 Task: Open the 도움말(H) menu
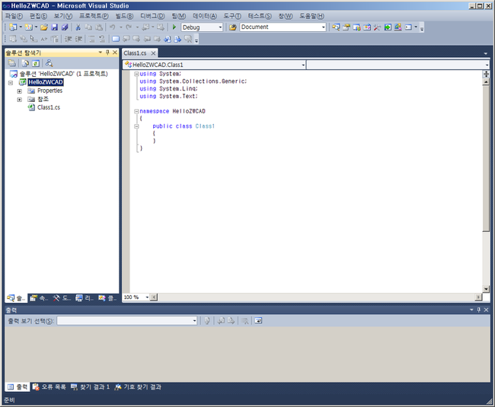tap(311, 16)
